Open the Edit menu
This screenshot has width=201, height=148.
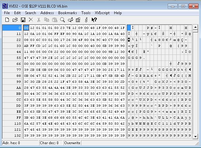[x=17, y=13]
